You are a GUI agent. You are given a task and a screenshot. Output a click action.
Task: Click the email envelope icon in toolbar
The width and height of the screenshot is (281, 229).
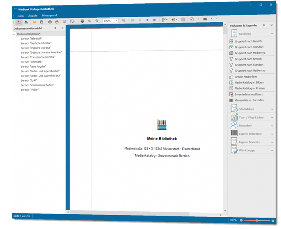(205, 20)
